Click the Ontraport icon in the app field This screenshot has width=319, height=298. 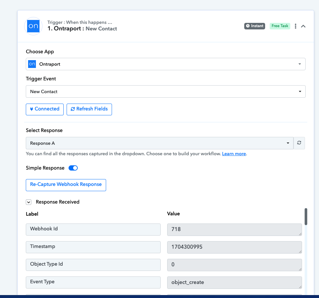pos(32,64)
